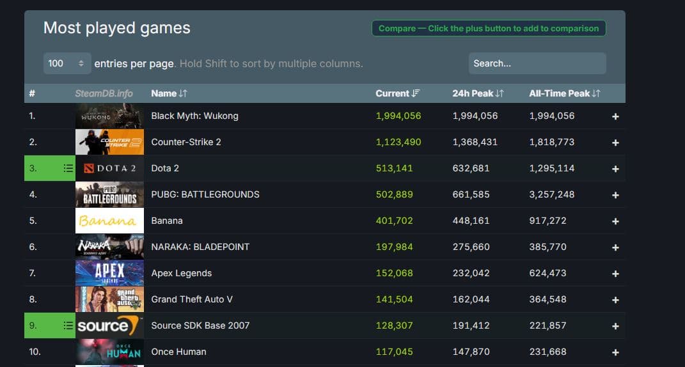Open Black Myth: Wukong thumbnail
This screenshot has width=685, height=367.
point(109,116)
